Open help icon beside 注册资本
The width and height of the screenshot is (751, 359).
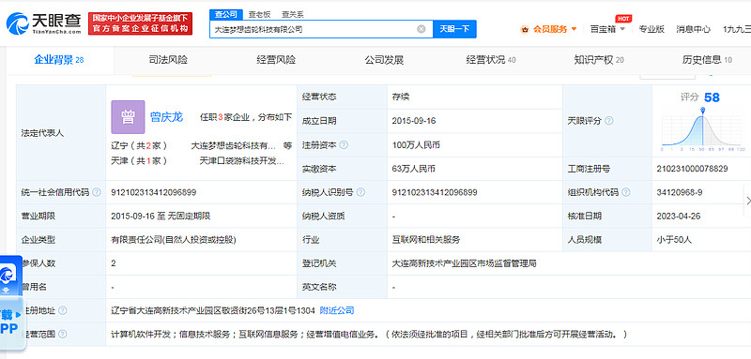[344, 145]
